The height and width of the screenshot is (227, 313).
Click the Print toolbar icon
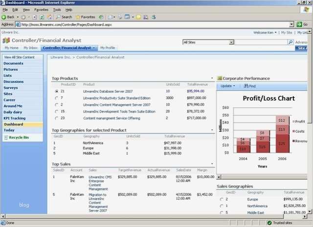tap(120, 17)
